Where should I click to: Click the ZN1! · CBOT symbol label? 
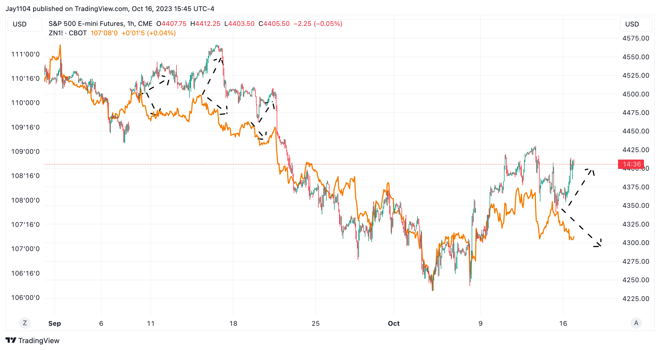(68, 33)
